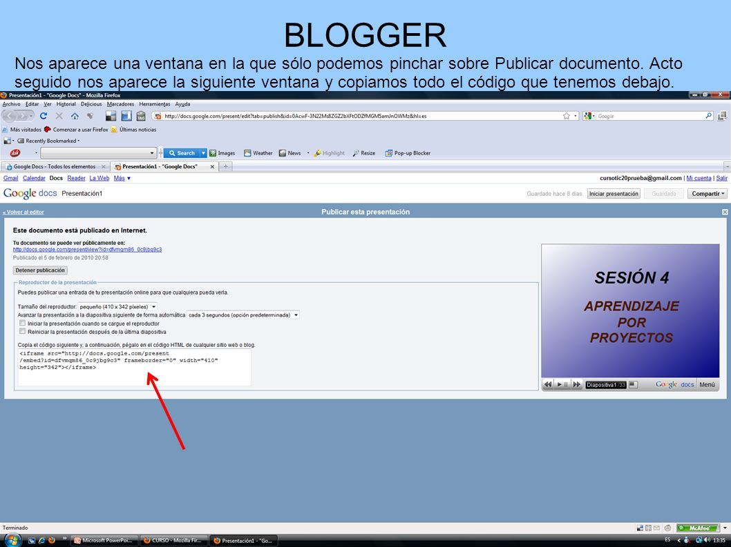The width and height of the screenshot is (731, 547).
Task: Click the volume icon in system tray
Action: coord(707,541)
